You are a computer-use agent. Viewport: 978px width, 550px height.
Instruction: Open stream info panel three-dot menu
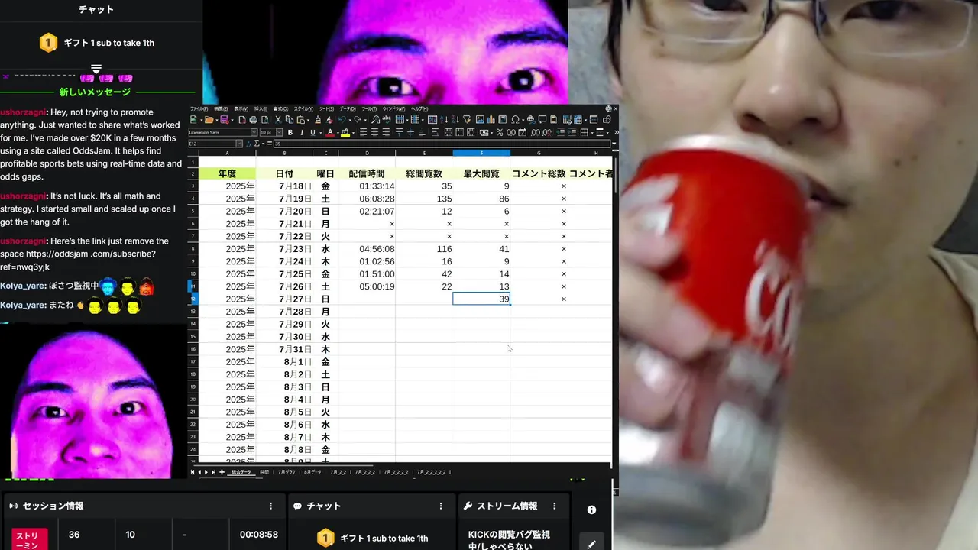tap(555, 506)
